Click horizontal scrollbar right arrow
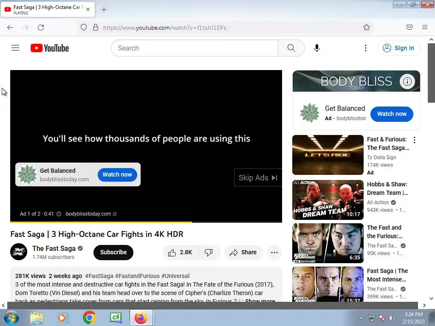 tap(424, 305)
